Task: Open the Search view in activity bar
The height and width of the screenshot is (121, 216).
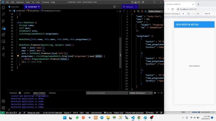Action: [3, 14]
